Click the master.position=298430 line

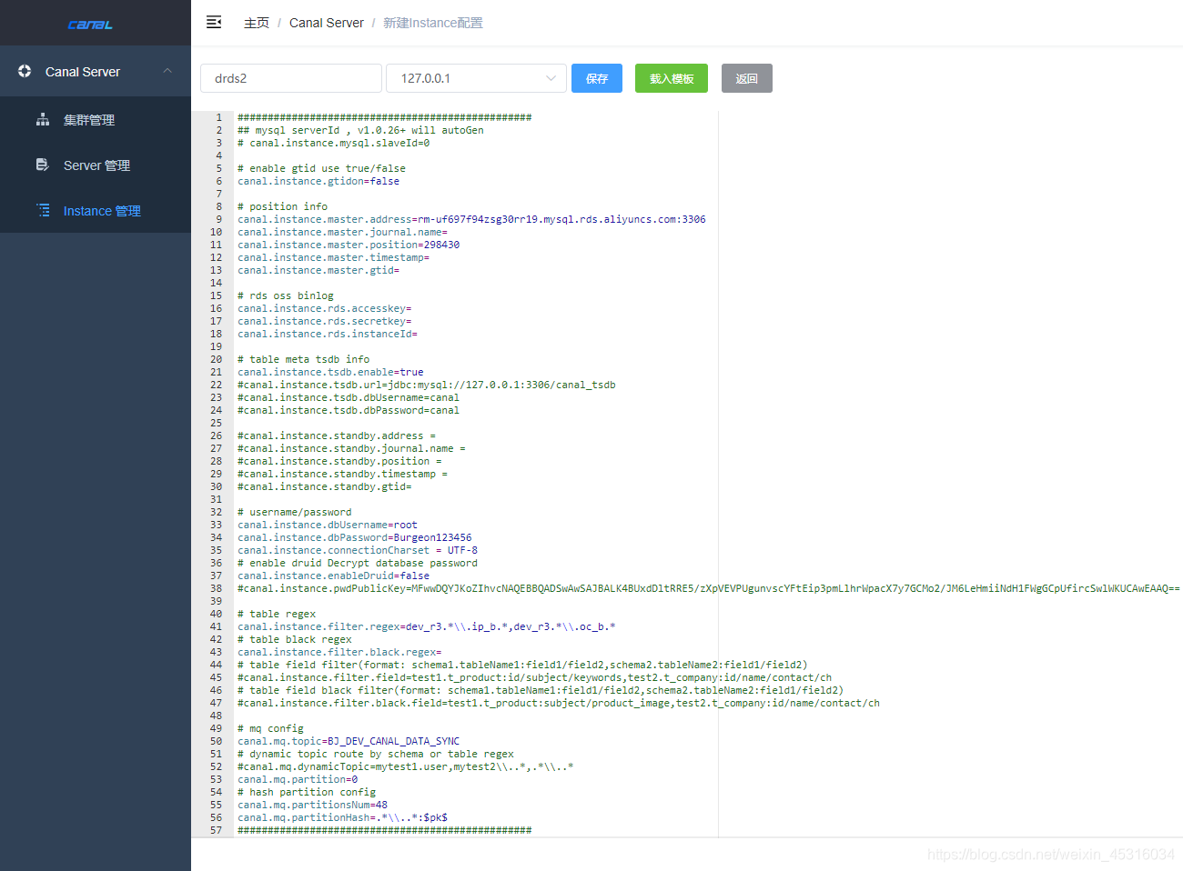point(349,245)
